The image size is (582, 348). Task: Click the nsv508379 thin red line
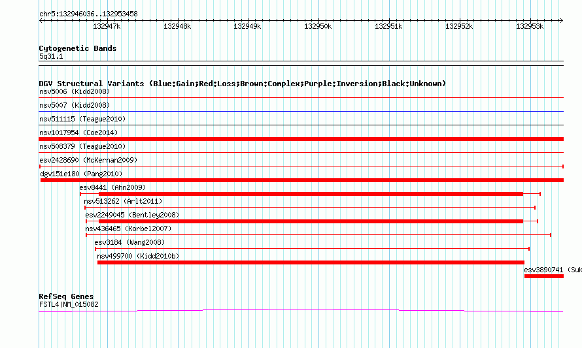click(301, 152)
